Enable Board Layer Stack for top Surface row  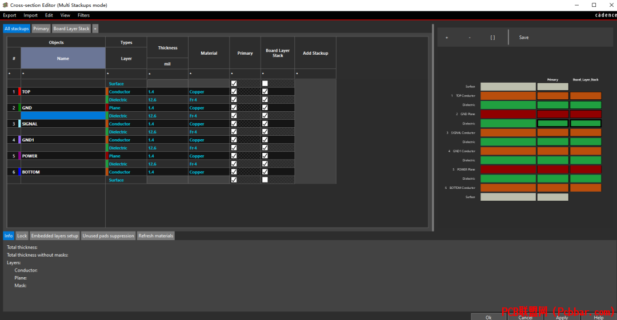tap(265, 83)
